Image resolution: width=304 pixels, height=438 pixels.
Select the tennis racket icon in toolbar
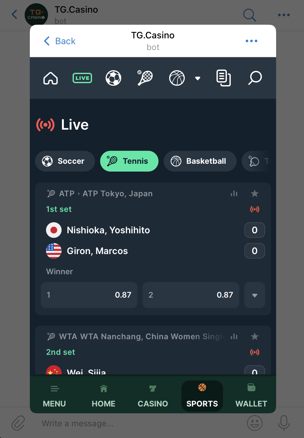pyautogui.click(x=145, y=78)
